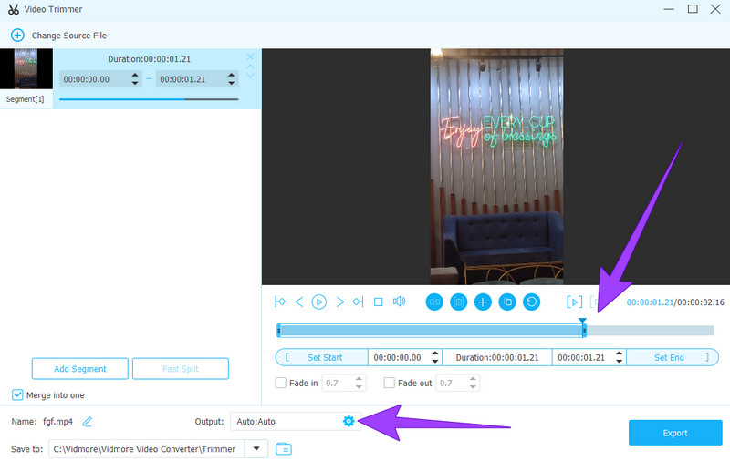
Task: Click the Segment[1] progress bar
Action: (x=149, y=99)
